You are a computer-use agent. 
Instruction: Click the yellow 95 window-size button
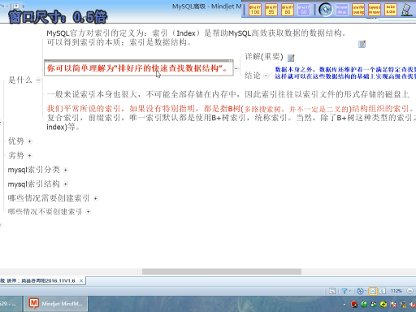(271, 10)
